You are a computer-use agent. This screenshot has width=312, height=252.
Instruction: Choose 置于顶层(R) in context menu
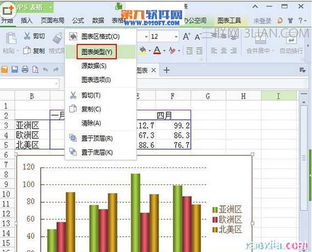[101, 138]
